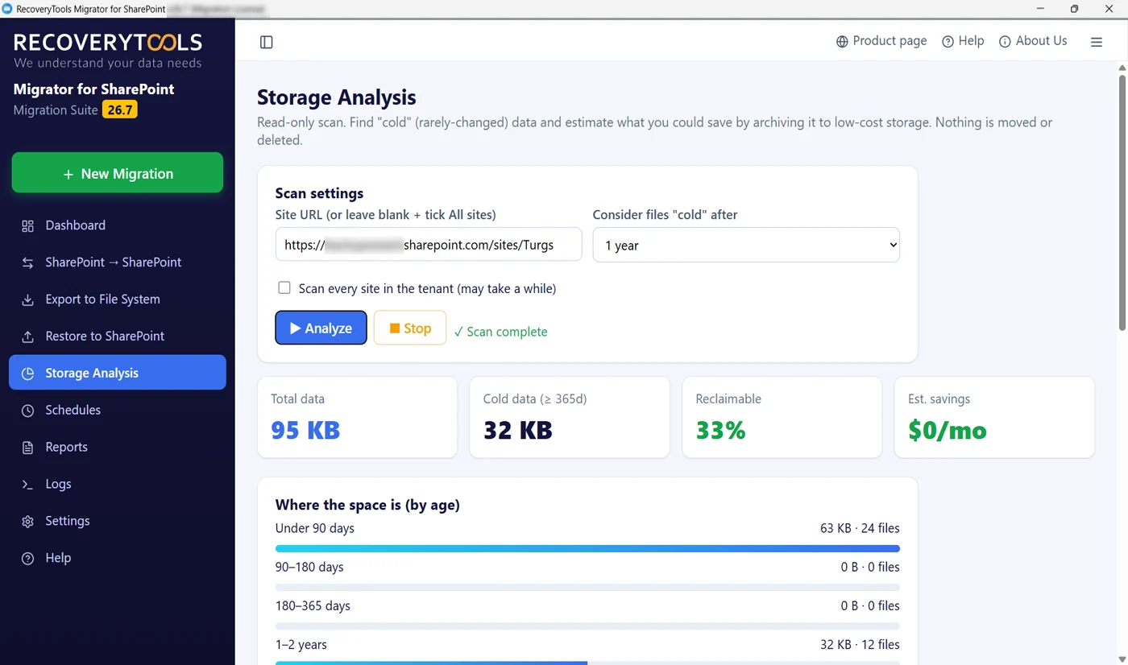Click the Logs terminal prompt icon

(28, 485)
